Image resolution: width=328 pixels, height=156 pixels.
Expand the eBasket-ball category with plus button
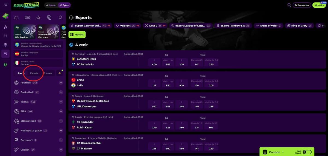coord(61,121)
